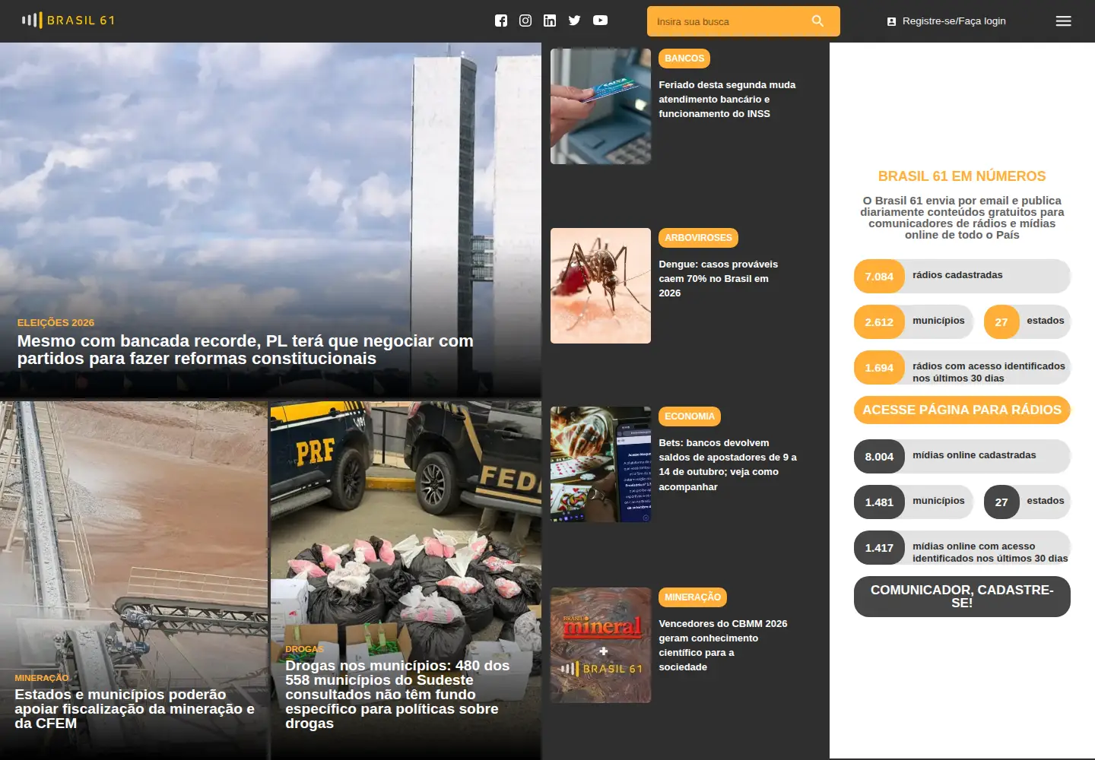The width and height of the screenshot is (1095, 760).
Task: Select the ARBOVIROSES category tag
Action: (698, 238)
